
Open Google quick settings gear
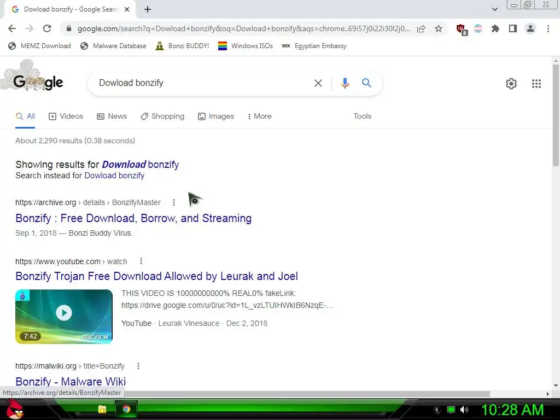click(x=511, y=84)
